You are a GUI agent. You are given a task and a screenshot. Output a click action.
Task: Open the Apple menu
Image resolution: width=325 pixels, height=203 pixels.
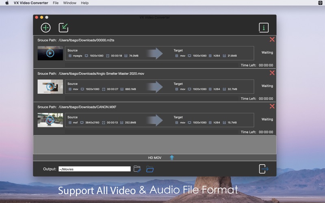(x=7, y=3)
